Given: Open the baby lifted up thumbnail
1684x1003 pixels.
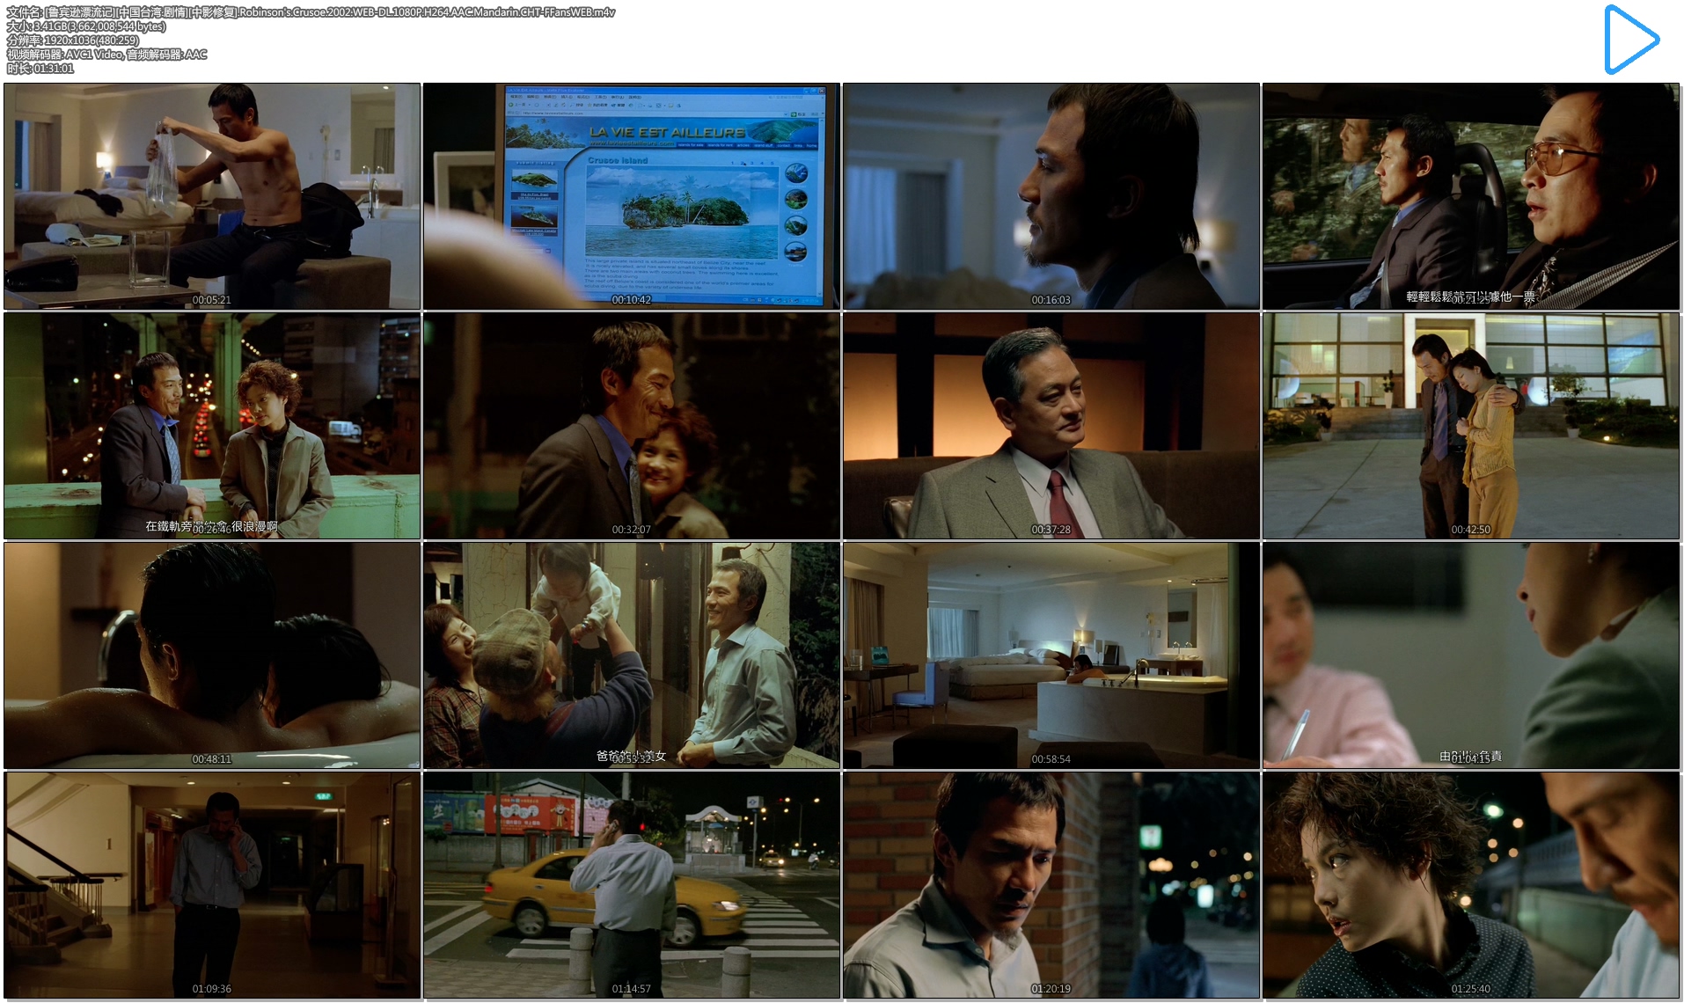Looking at the screenshot, I should [632, 655].
